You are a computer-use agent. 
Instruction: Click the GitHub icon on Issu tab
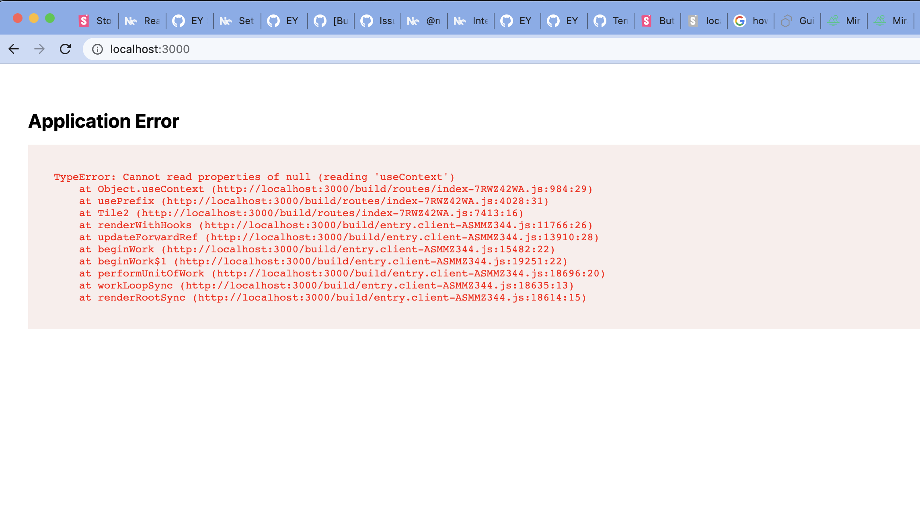[366, 21]
